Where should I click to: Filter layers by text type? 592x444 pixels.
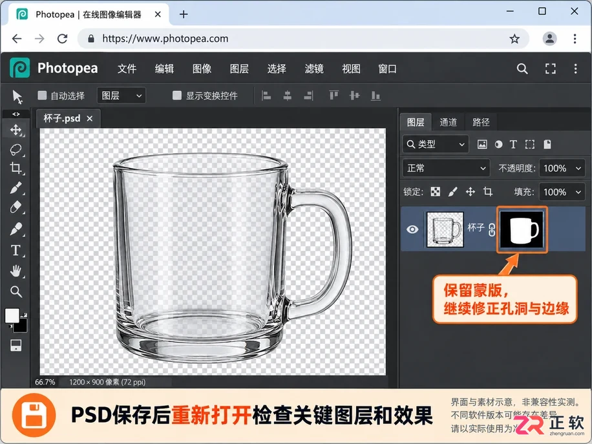[x=513, y=144]
